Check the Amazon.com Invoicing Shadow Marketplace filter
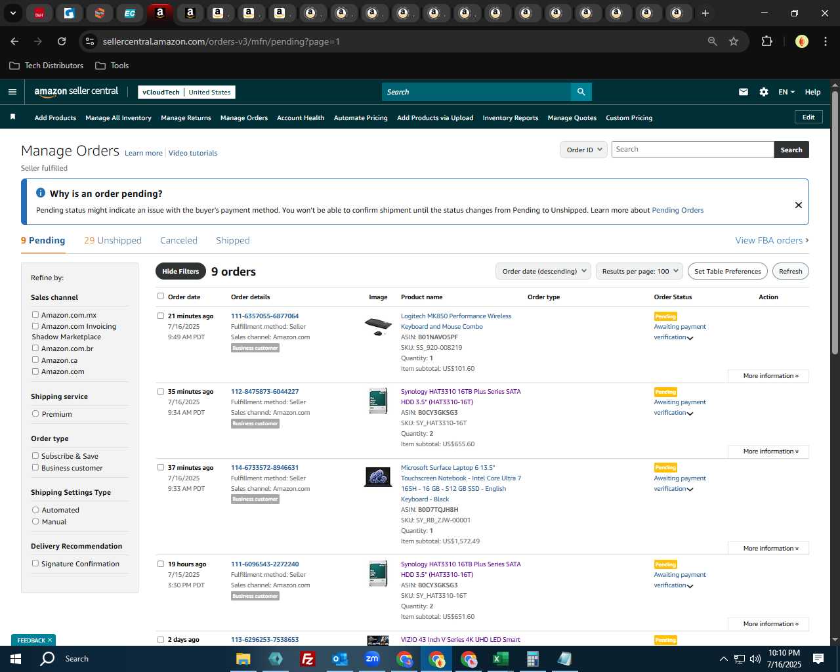Screen dimensions: 840x672 pyautogui.click(x=35, y=325)
